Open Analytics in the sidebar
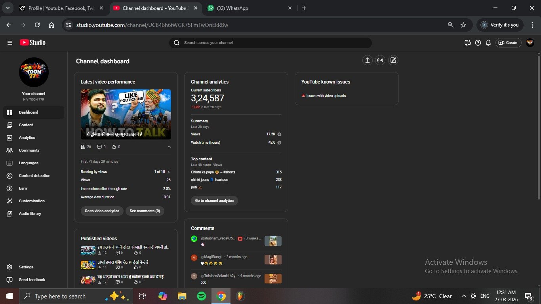Viewport: 541px width, 304px height. [x=27, y=138]
